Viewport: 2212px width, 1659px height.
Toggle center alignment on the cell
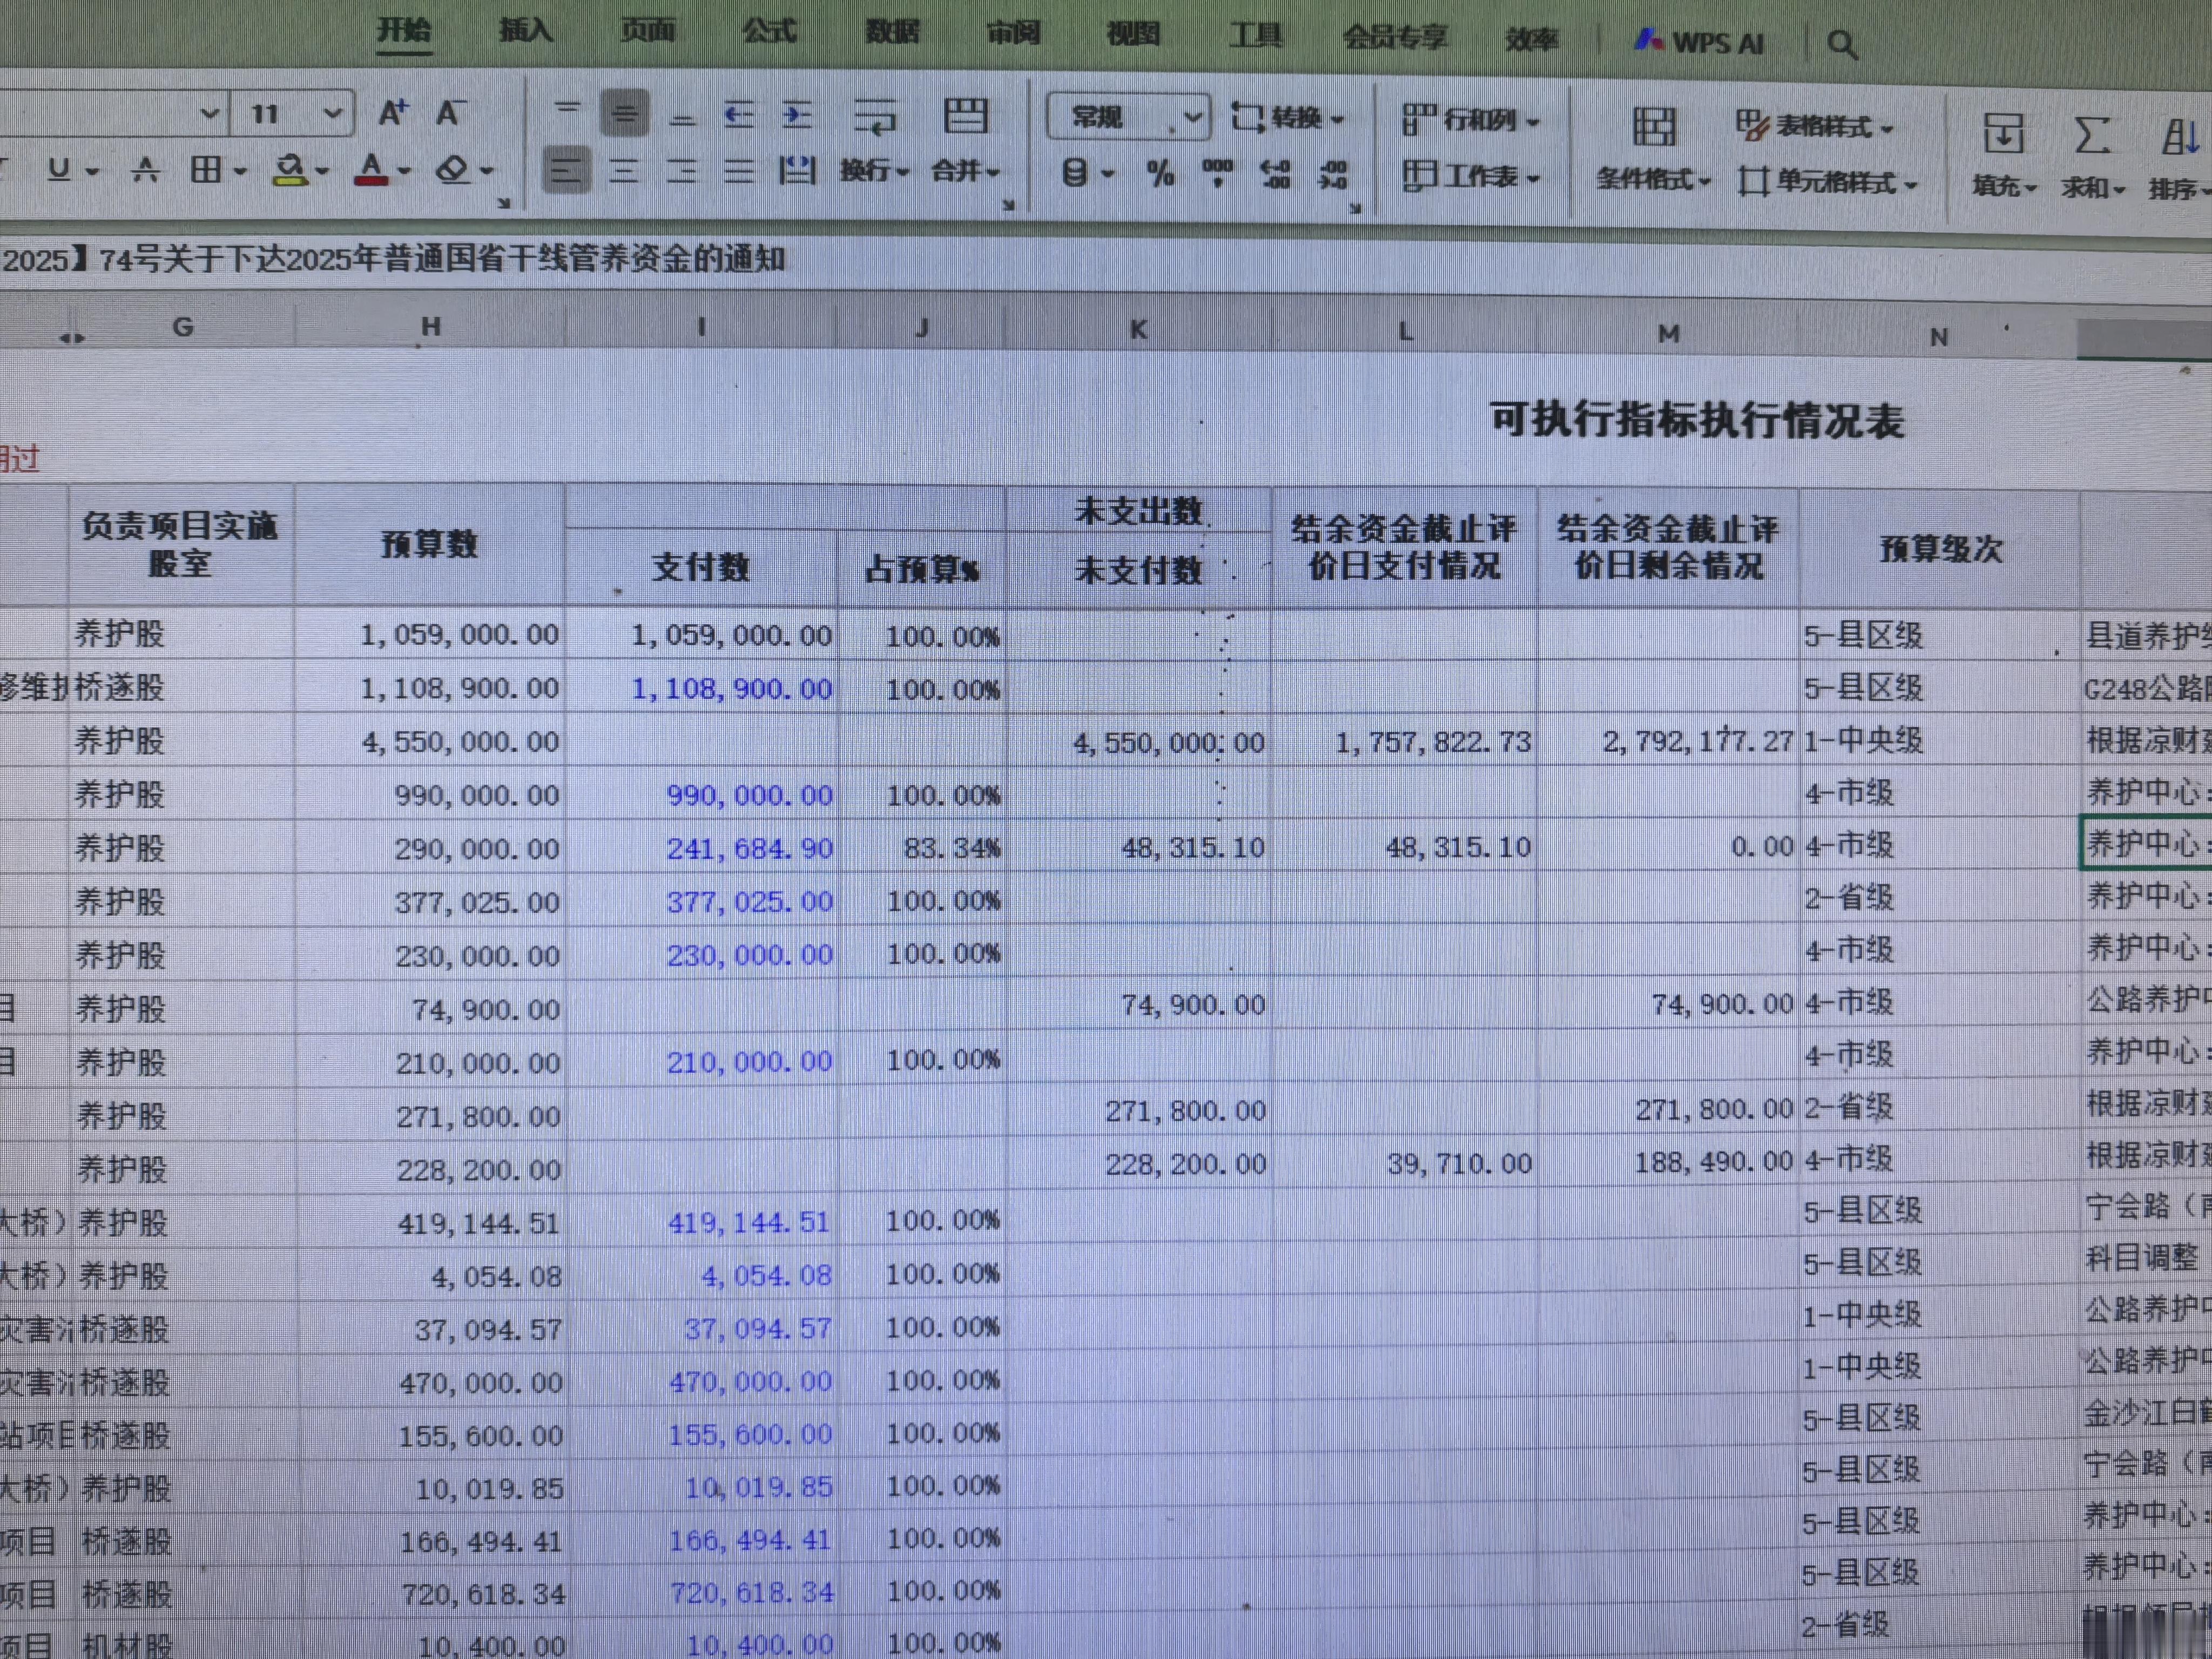625,172
